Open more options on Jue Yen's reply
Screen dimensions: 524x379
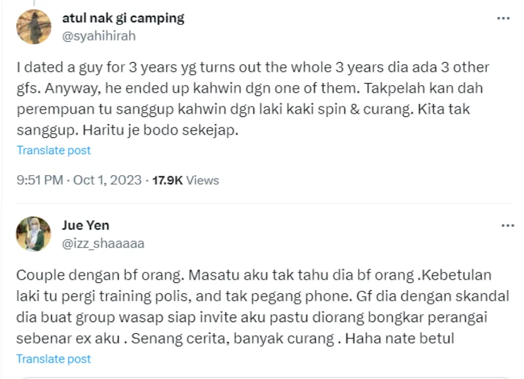(508, 226)
